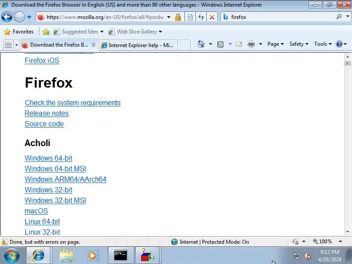The width and height of the screenshot is (352, 264).
Task: Expand the zoom level dropdown arrow
Action: (x=340, y=242)
